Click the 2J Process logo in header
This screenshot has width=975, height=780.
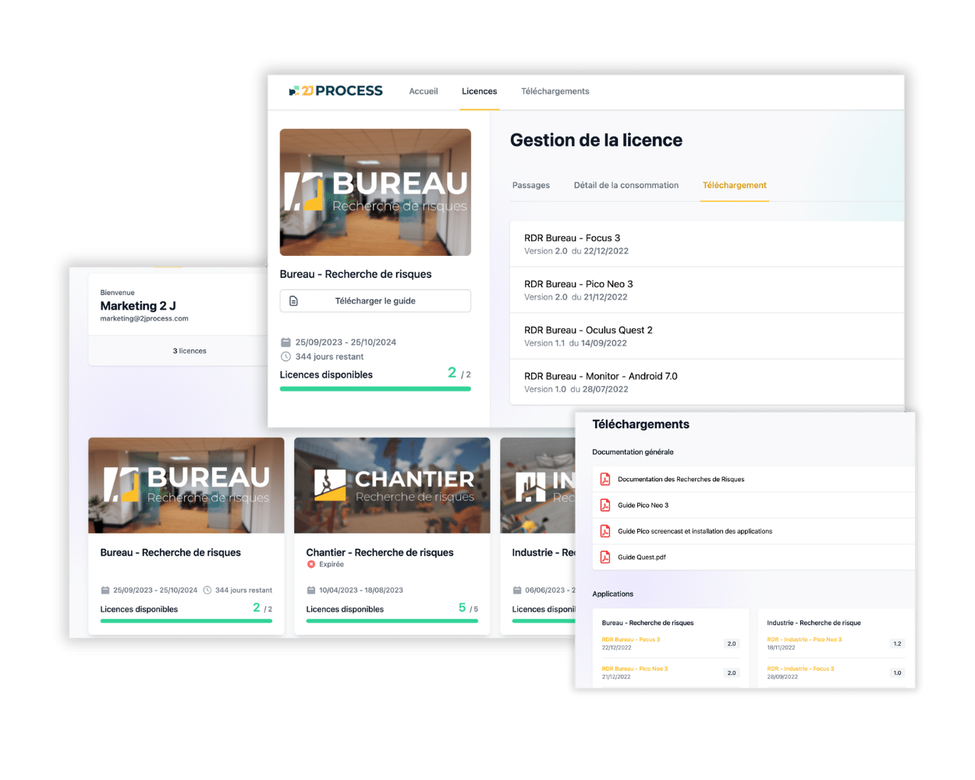coord(335,91)
